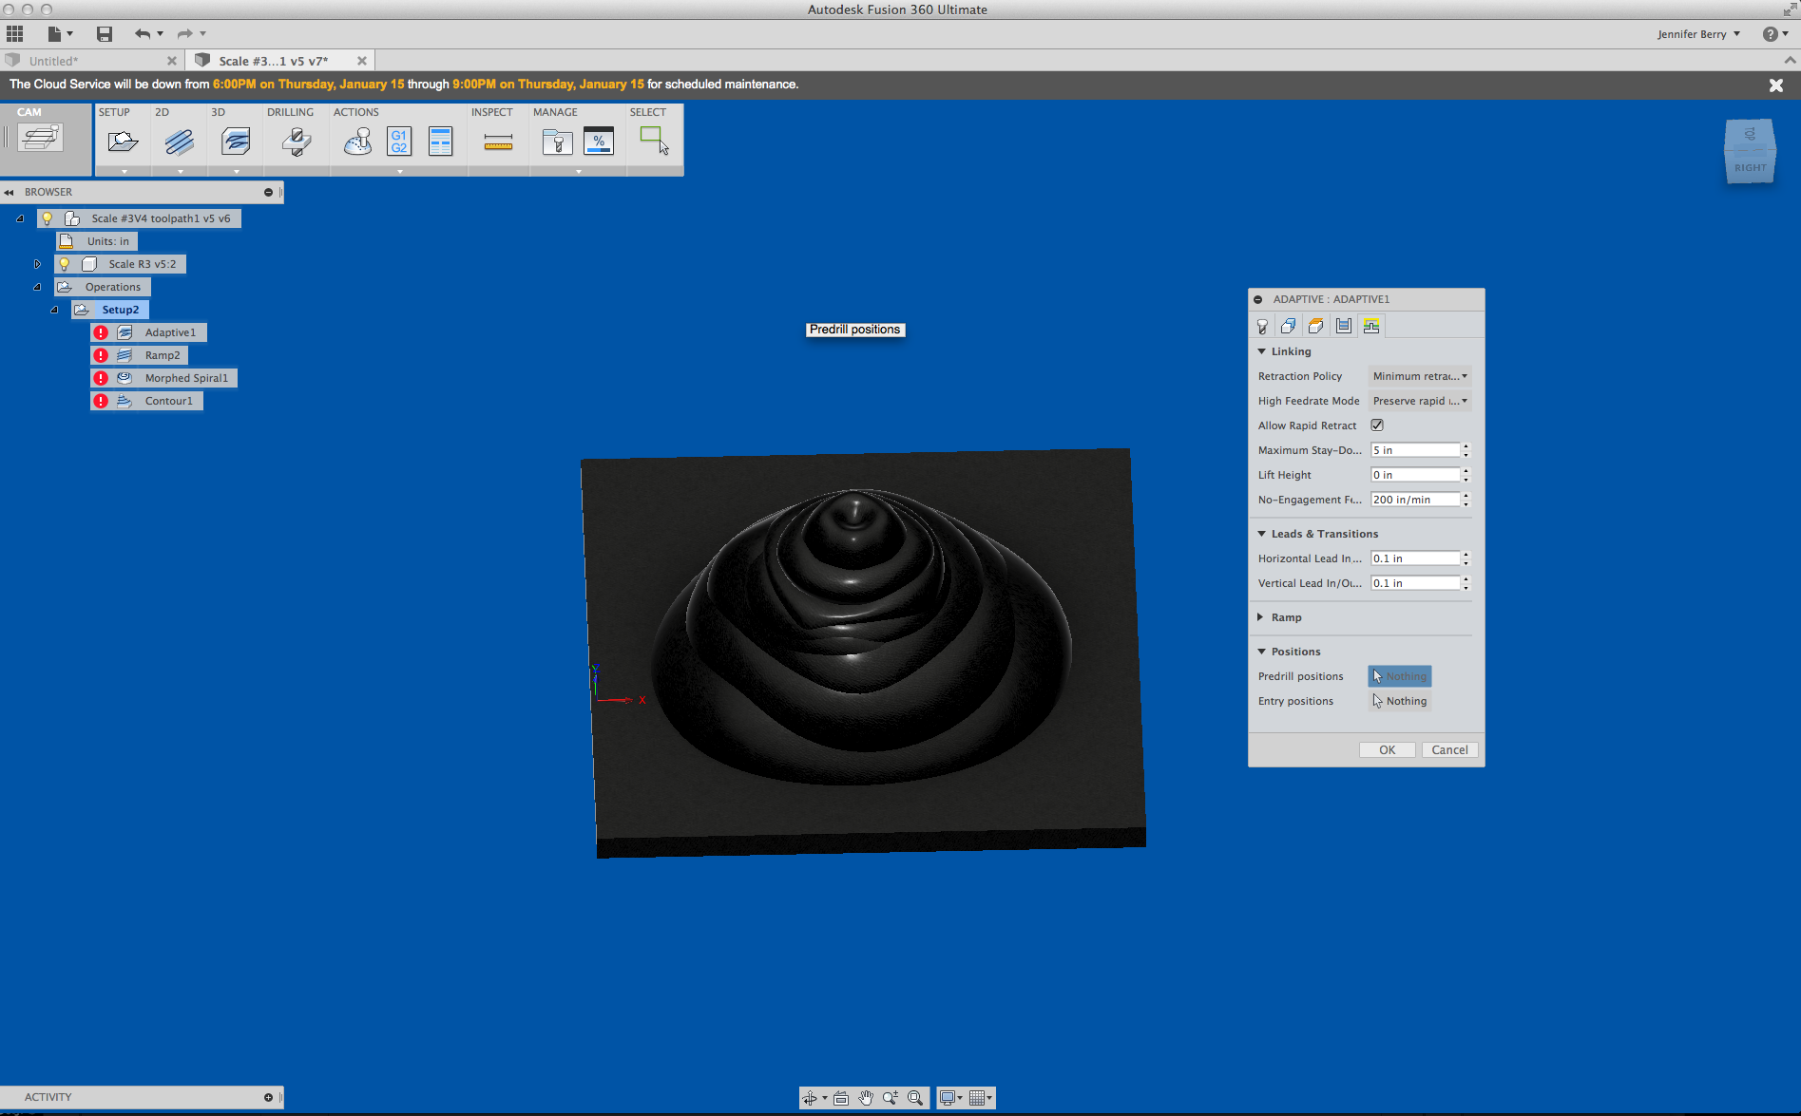This screenshot has width=1801, height=1116.
Task: Open the High Feedrate Mode dropdown
Action: [1420, 401]
